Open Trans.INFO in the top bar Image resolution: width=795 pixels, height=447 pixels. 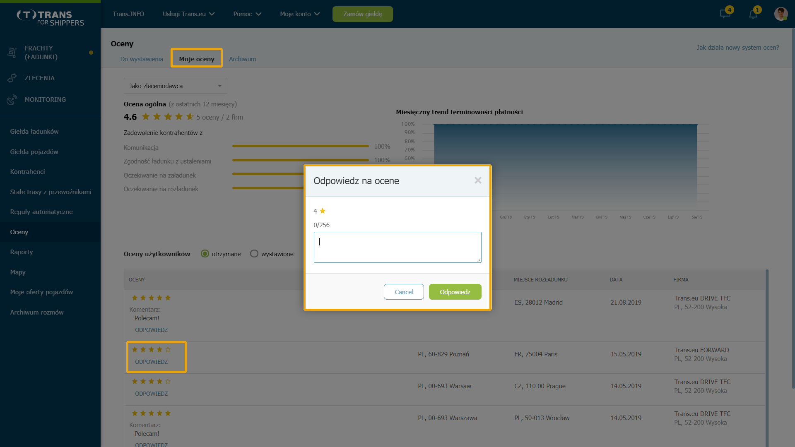128,14
